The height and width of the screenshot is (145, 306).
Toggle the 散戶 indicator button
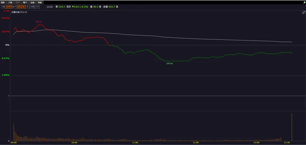(14, 7)
